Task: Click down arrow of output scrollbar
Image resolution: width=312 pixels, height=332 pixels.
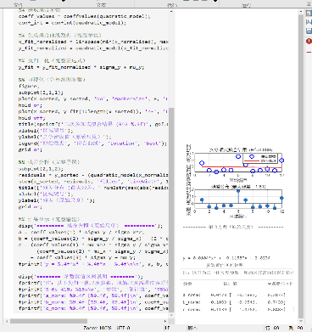Action: tap(301, 321)
